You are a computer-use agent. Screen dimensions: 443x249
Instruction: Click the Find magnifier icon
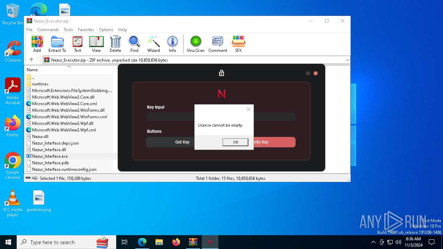click(x=134, y=44)
